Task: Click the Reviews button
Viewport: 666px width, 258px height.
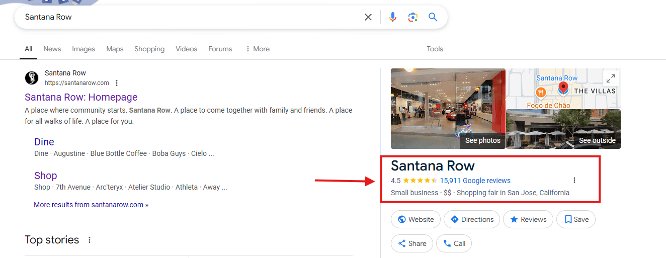Action: point(528,219)
